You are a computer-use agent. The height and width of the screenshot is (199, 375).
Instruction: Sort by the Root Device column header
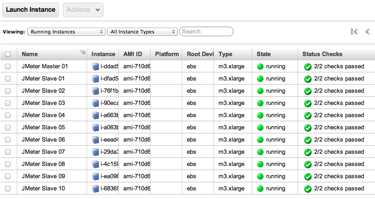pyautogui.click(x=198, y=54)
